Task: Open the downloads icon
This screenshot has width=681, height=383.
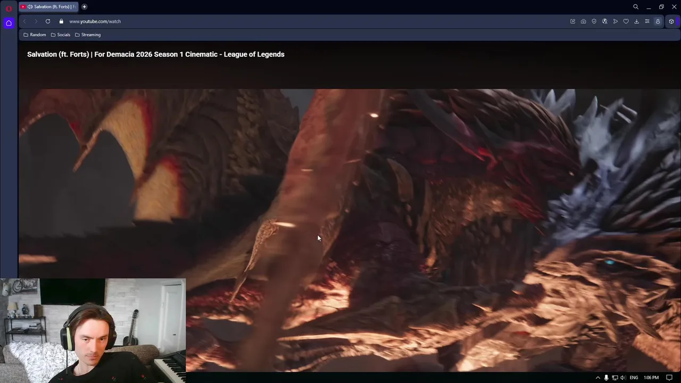Action: (636, 21)
